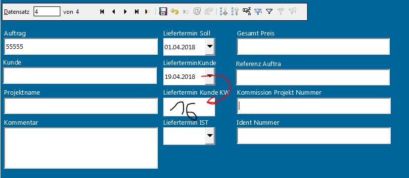Open the LieferterminKunde date dropdown

210,76
